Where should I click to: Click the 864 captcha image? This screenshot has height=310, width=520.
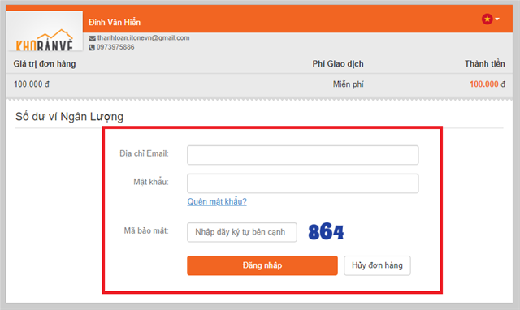point(326,231)
